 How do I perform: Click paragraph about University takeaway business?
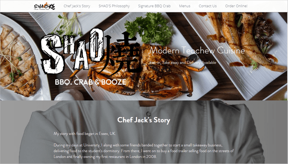click(144, 151)
